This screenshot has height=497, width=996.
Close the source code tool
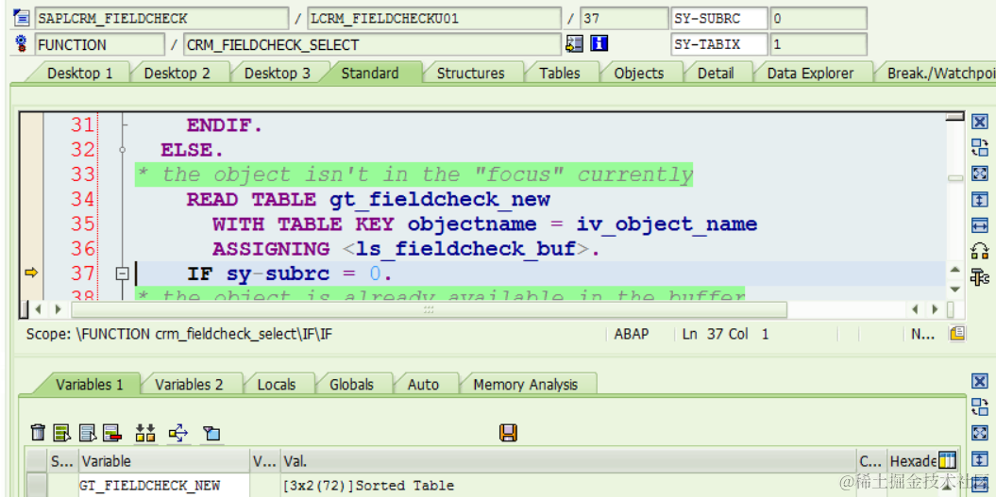[x=980, y=122]
